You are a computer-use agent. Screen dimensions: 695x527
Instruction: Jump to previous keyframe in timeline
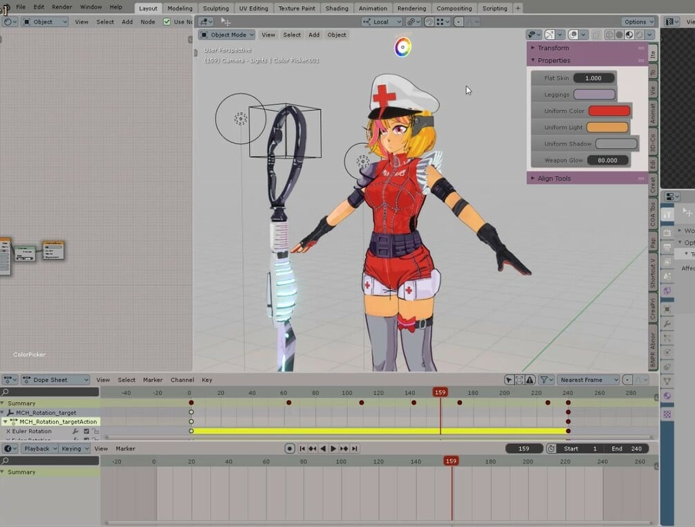313,449
